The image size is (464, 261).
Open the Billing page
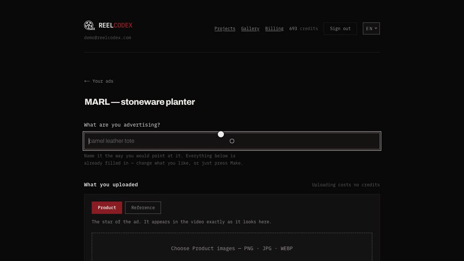click(x=274, y=29)
